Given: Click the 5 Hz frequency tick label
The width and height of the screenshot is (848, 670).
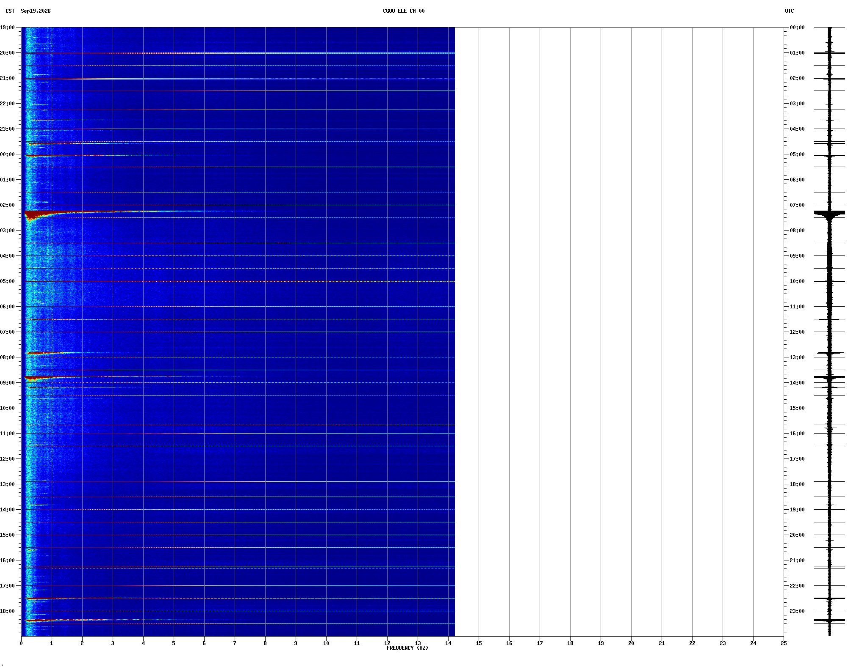Looking at the screenshot, I should click(x=174, y=643).
